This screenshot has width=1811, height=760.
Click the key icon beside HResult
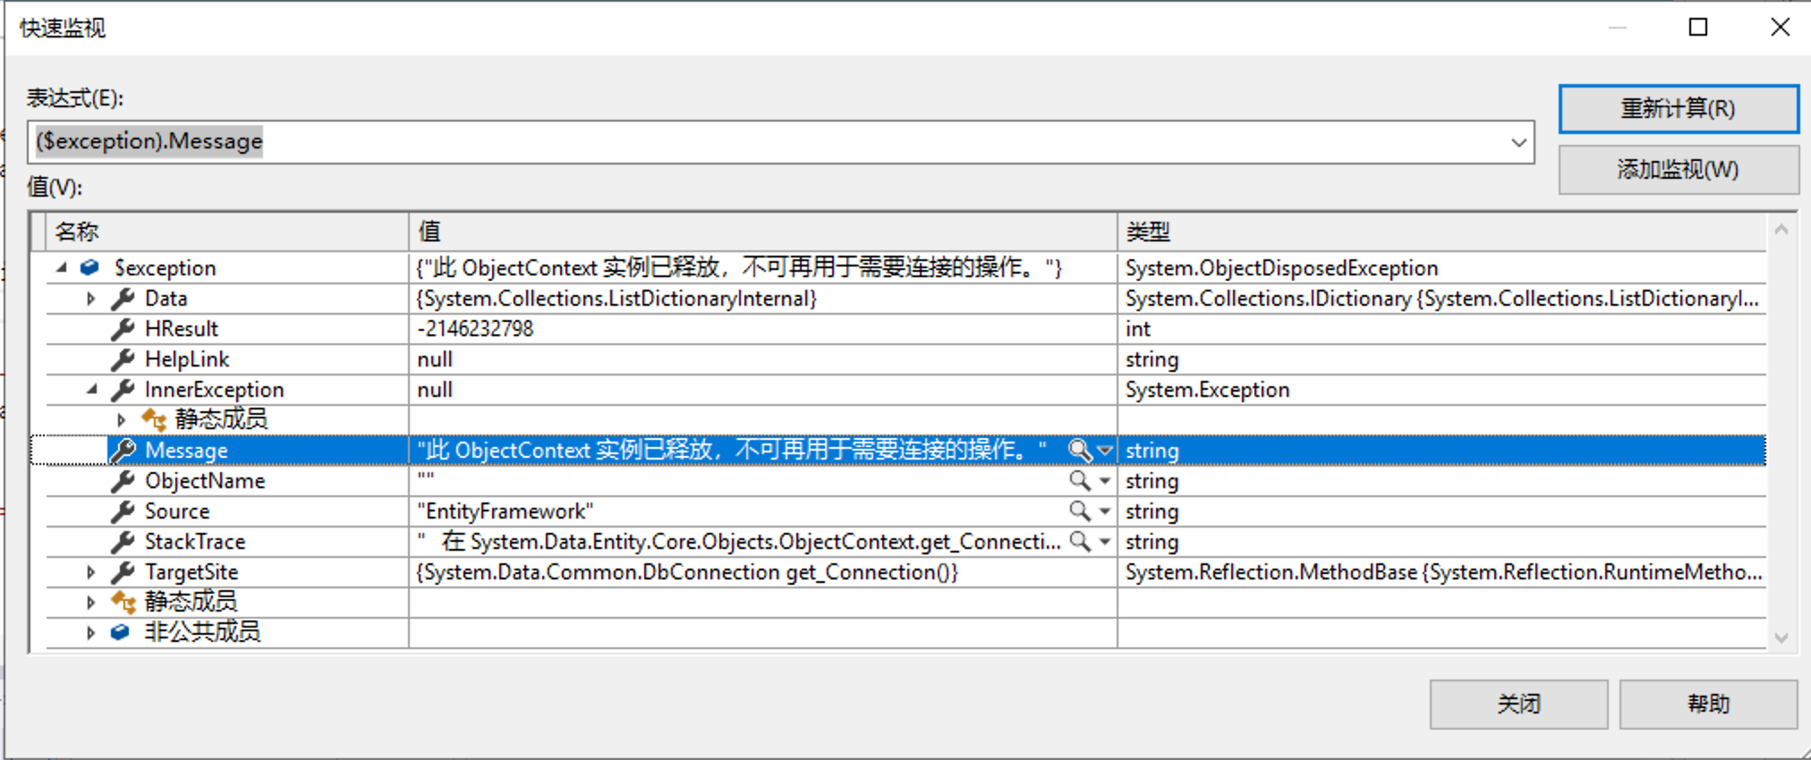[122, 328]
